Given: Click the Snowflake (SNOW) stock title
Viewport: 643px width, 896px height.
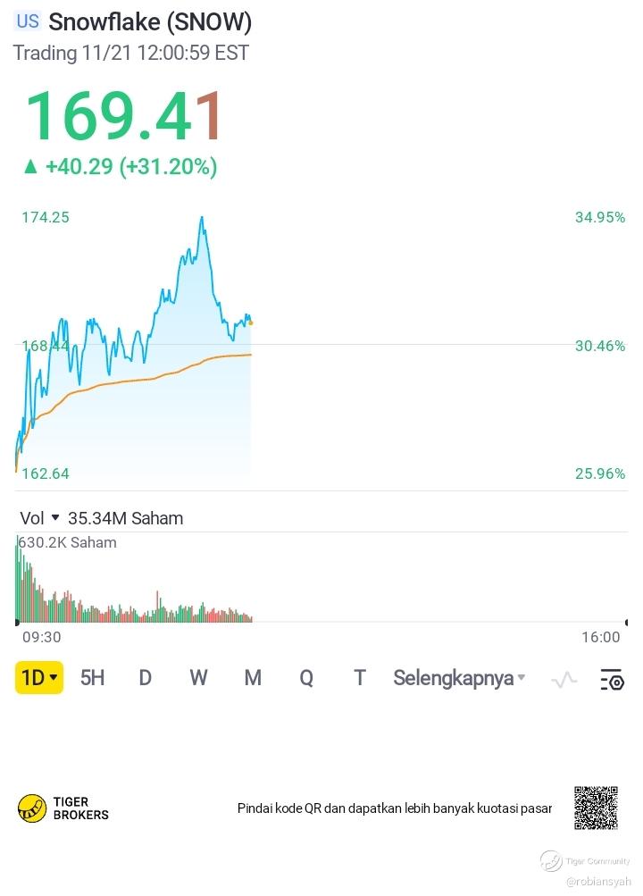Looking at the screenshot, I should tap(150, 21).
